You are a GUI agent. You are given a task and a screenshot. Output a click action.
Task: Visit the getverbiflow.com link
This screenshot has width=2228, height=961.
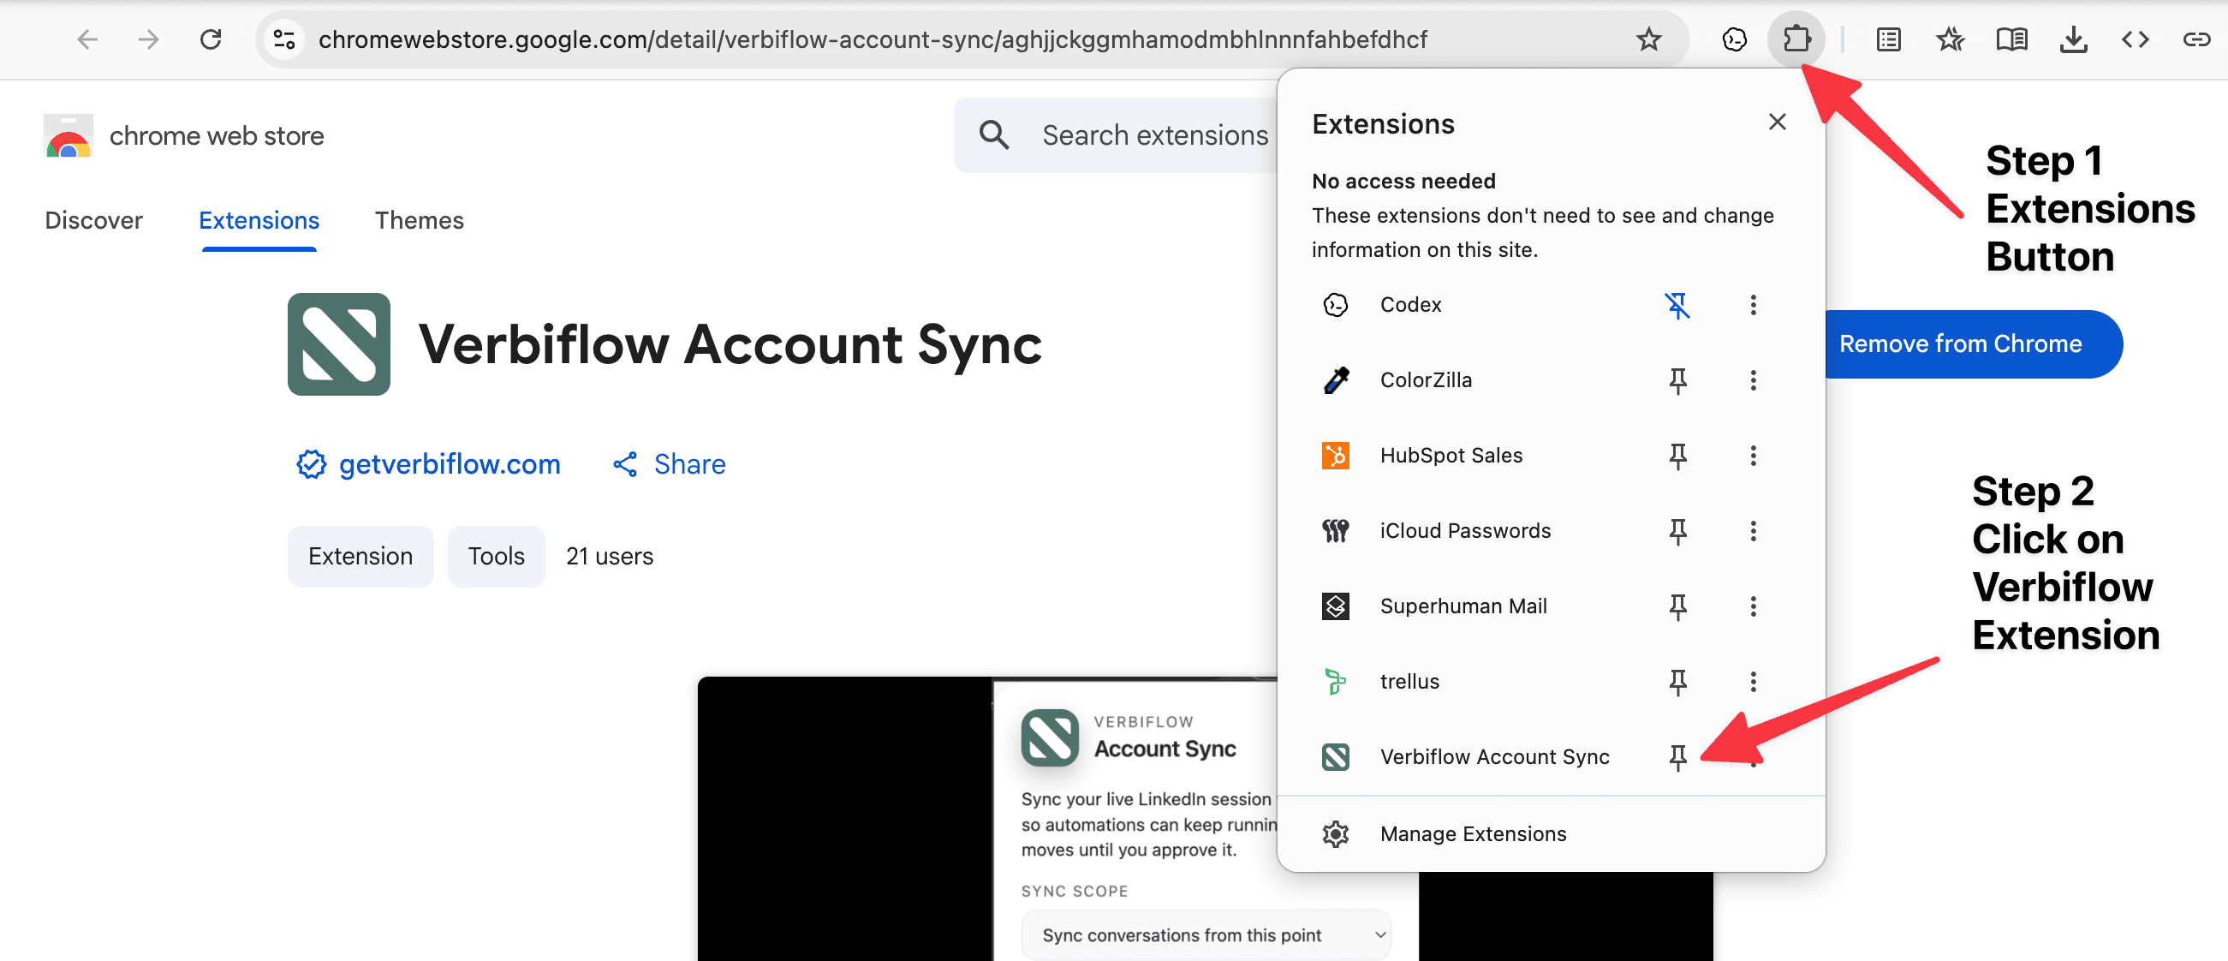click(x=449, y=463)
